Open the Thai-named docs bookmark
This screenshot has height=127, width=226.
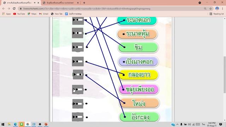point(73,14)
